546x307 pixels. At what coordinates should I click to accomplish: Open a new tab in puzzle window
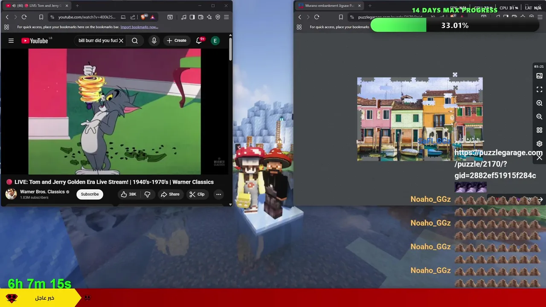pos(369,6)
